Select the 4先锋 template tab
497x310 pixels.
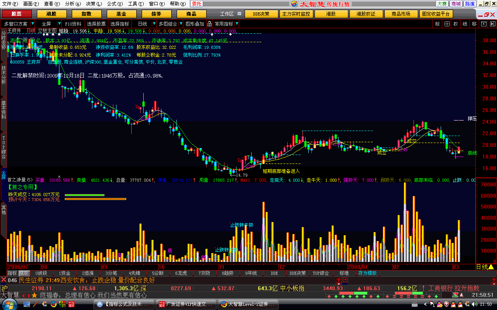[134, 273]
